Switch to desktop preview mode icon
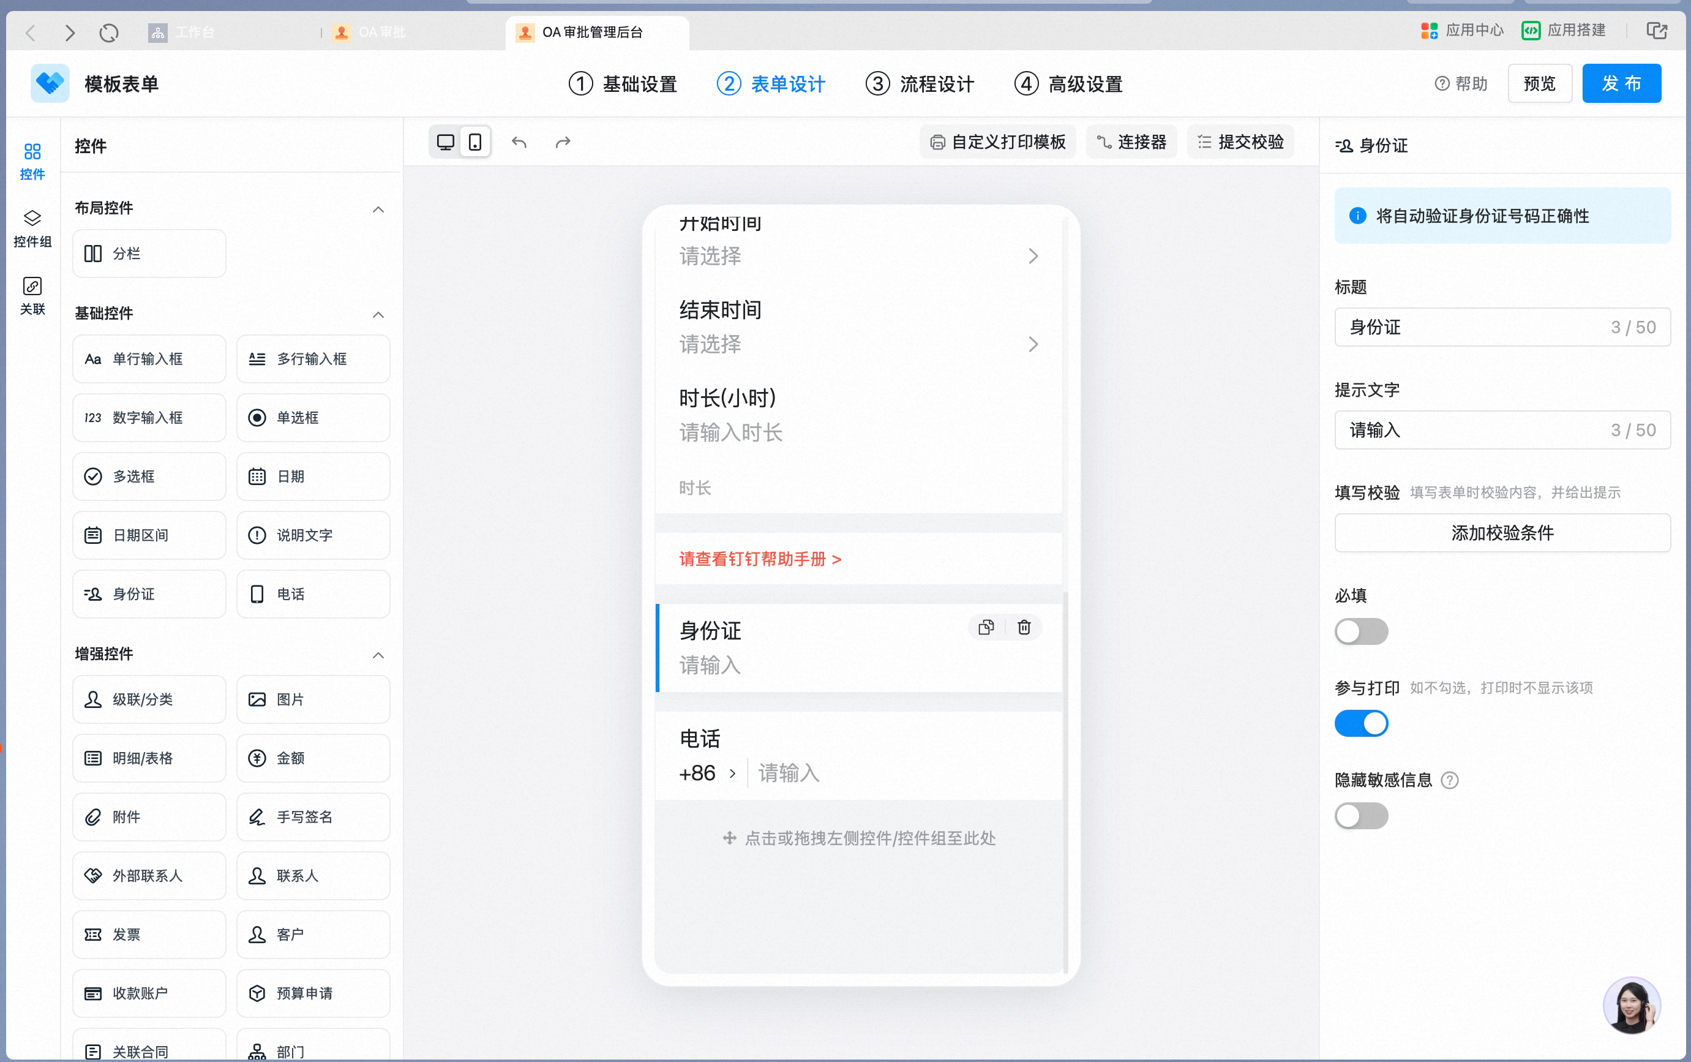The height and width of the screenshot is (1062, 1691). (445, 143)
